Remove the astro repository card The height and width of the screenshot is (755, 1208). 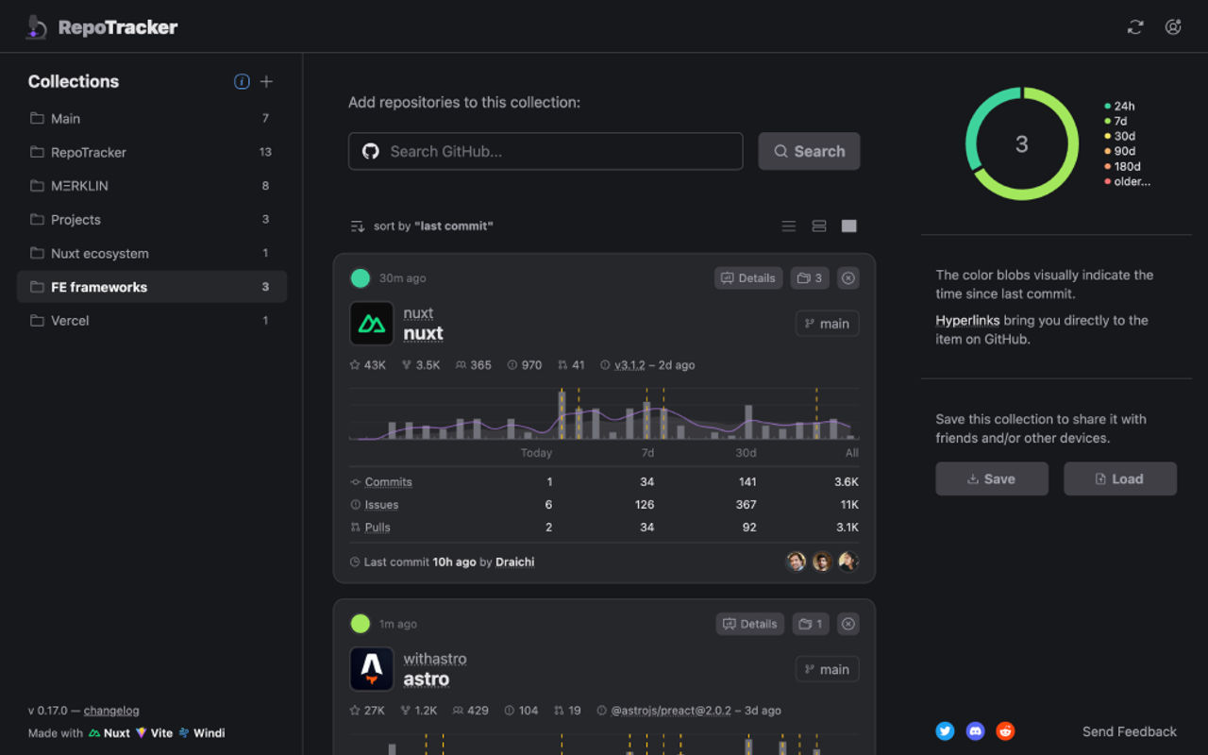point(848,624)
